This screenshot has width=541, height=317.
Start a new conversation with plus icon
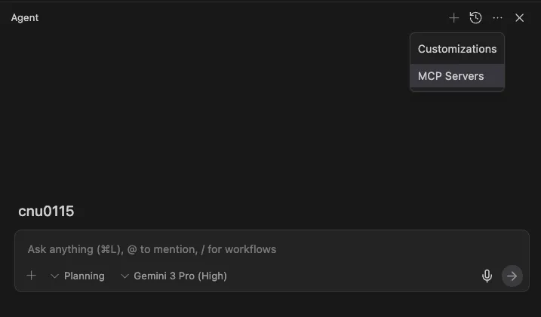click(x=453, y=18)
